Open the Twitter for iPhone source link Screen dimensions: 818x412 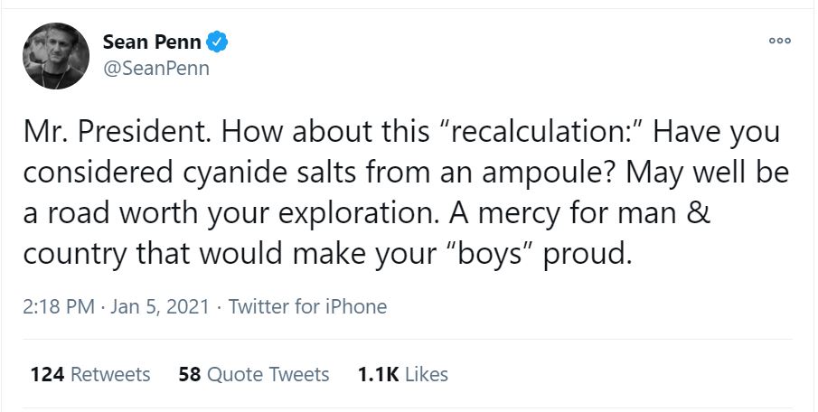click(x=307, y=306)
